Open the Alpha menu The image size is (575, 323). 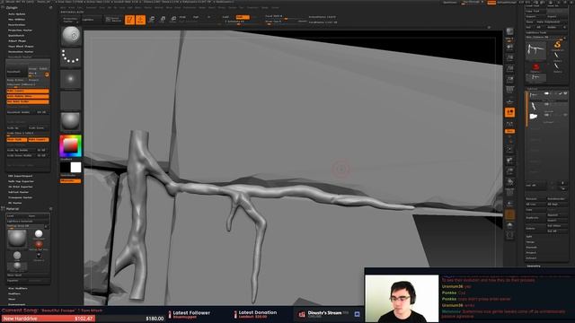point(63,7)
